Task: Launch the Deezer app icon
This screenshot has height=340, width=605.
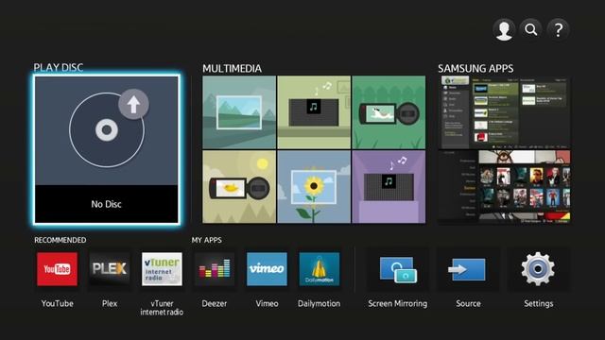Action: [215, 269]
